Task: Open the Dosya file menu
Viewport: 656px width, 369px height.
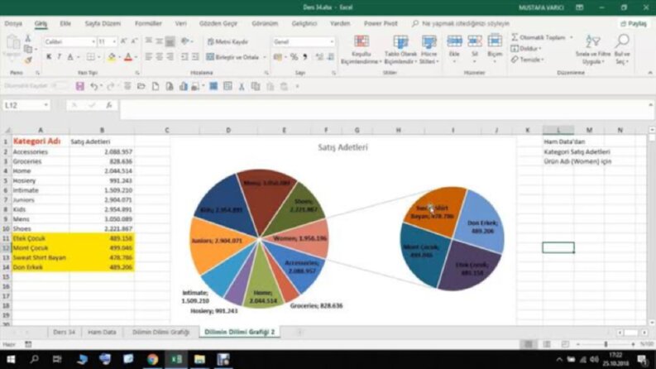Action: pos(13,23)
